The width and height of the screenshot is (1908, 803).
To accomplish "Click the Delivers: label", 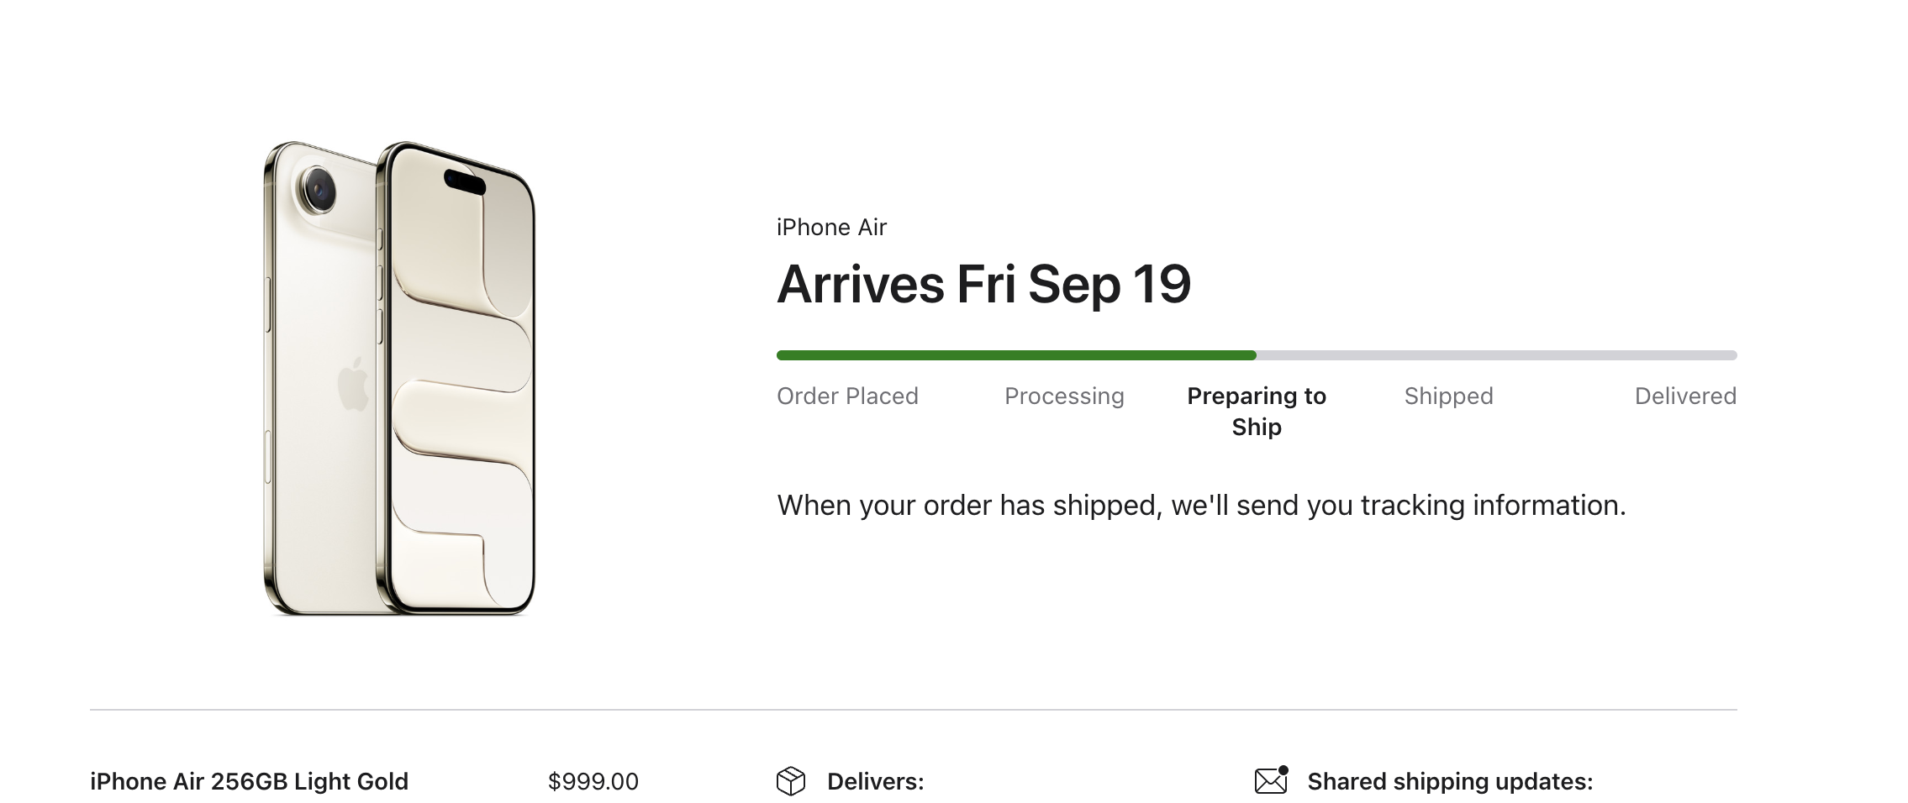I will click(x=875, y=781).
